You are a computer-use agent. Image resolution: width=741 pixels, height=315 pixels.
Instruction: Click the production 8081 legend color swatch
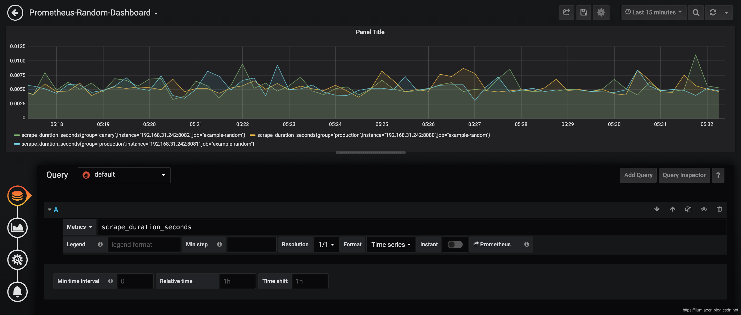tap(17, 144)
